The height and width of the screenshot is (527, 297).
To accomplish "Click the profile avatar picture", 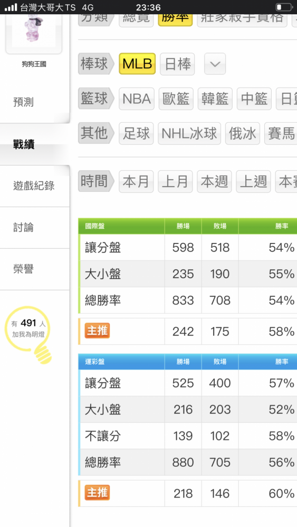I will click(34, 33).
